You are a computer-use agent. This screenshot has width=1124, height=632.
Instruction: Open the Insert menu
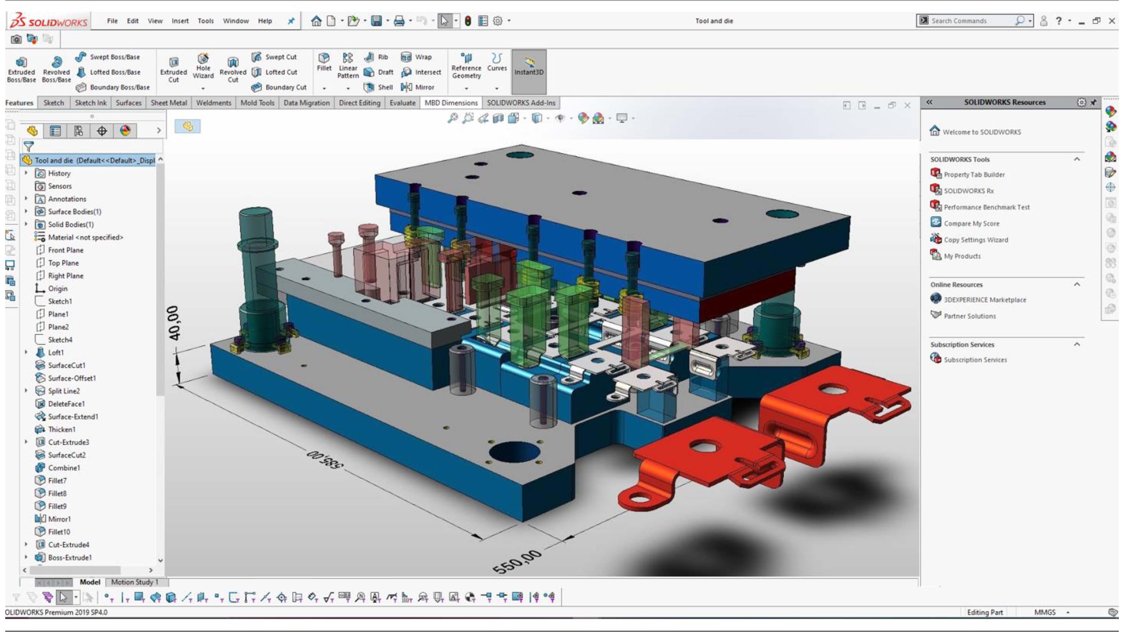(180, 21)
